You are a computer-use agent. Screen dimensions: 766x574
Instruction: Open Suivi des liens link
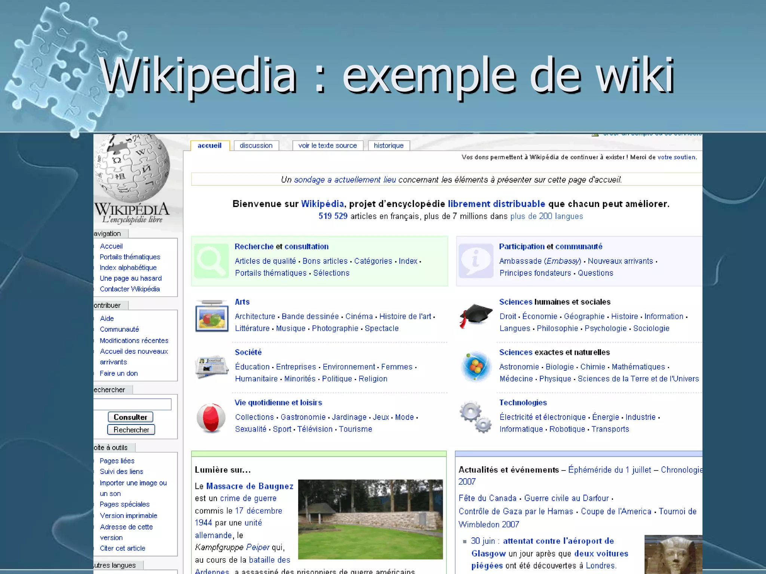pos(121,472)
